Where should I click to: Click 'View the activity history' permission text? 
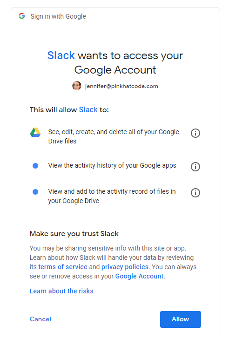tap(112, 165)
